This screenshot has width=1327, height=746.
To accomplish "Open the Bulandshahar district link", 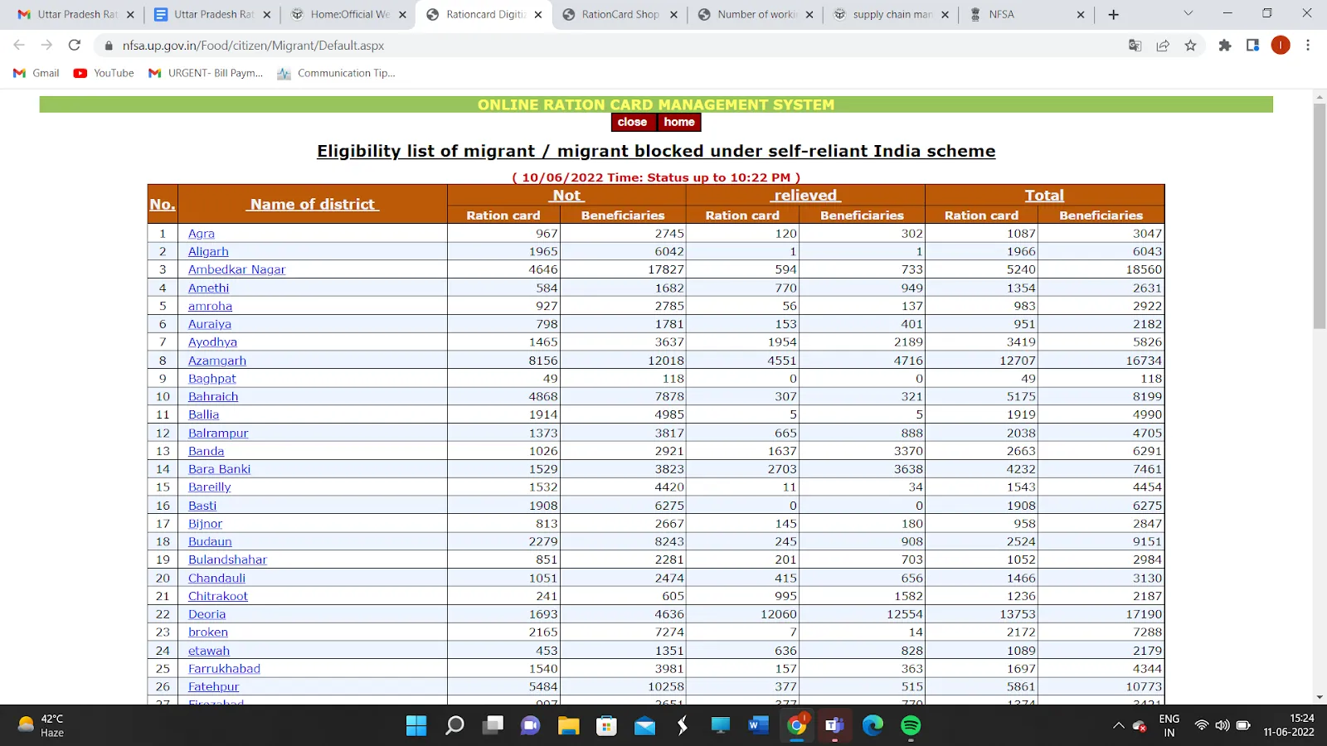I will 227,559.
